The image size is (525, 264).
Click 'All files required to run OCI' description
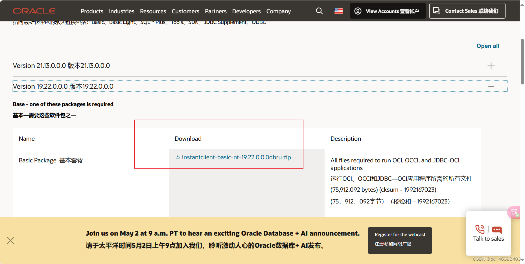[x=395, y=164]
